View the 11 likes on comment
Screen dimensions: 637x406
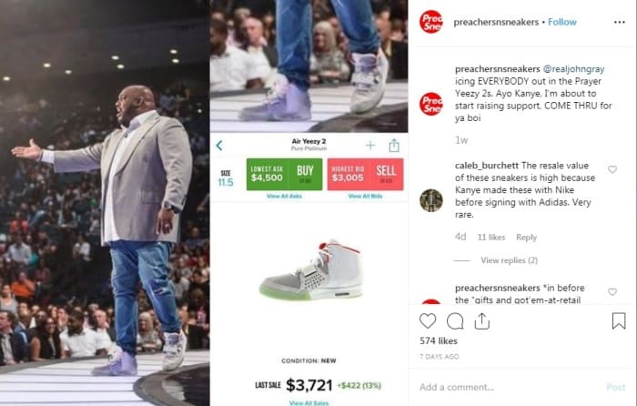point(491,237)
